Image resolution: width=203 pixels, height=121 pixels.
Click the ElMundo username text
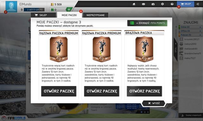pyautogui.click(x=25, y=4)
